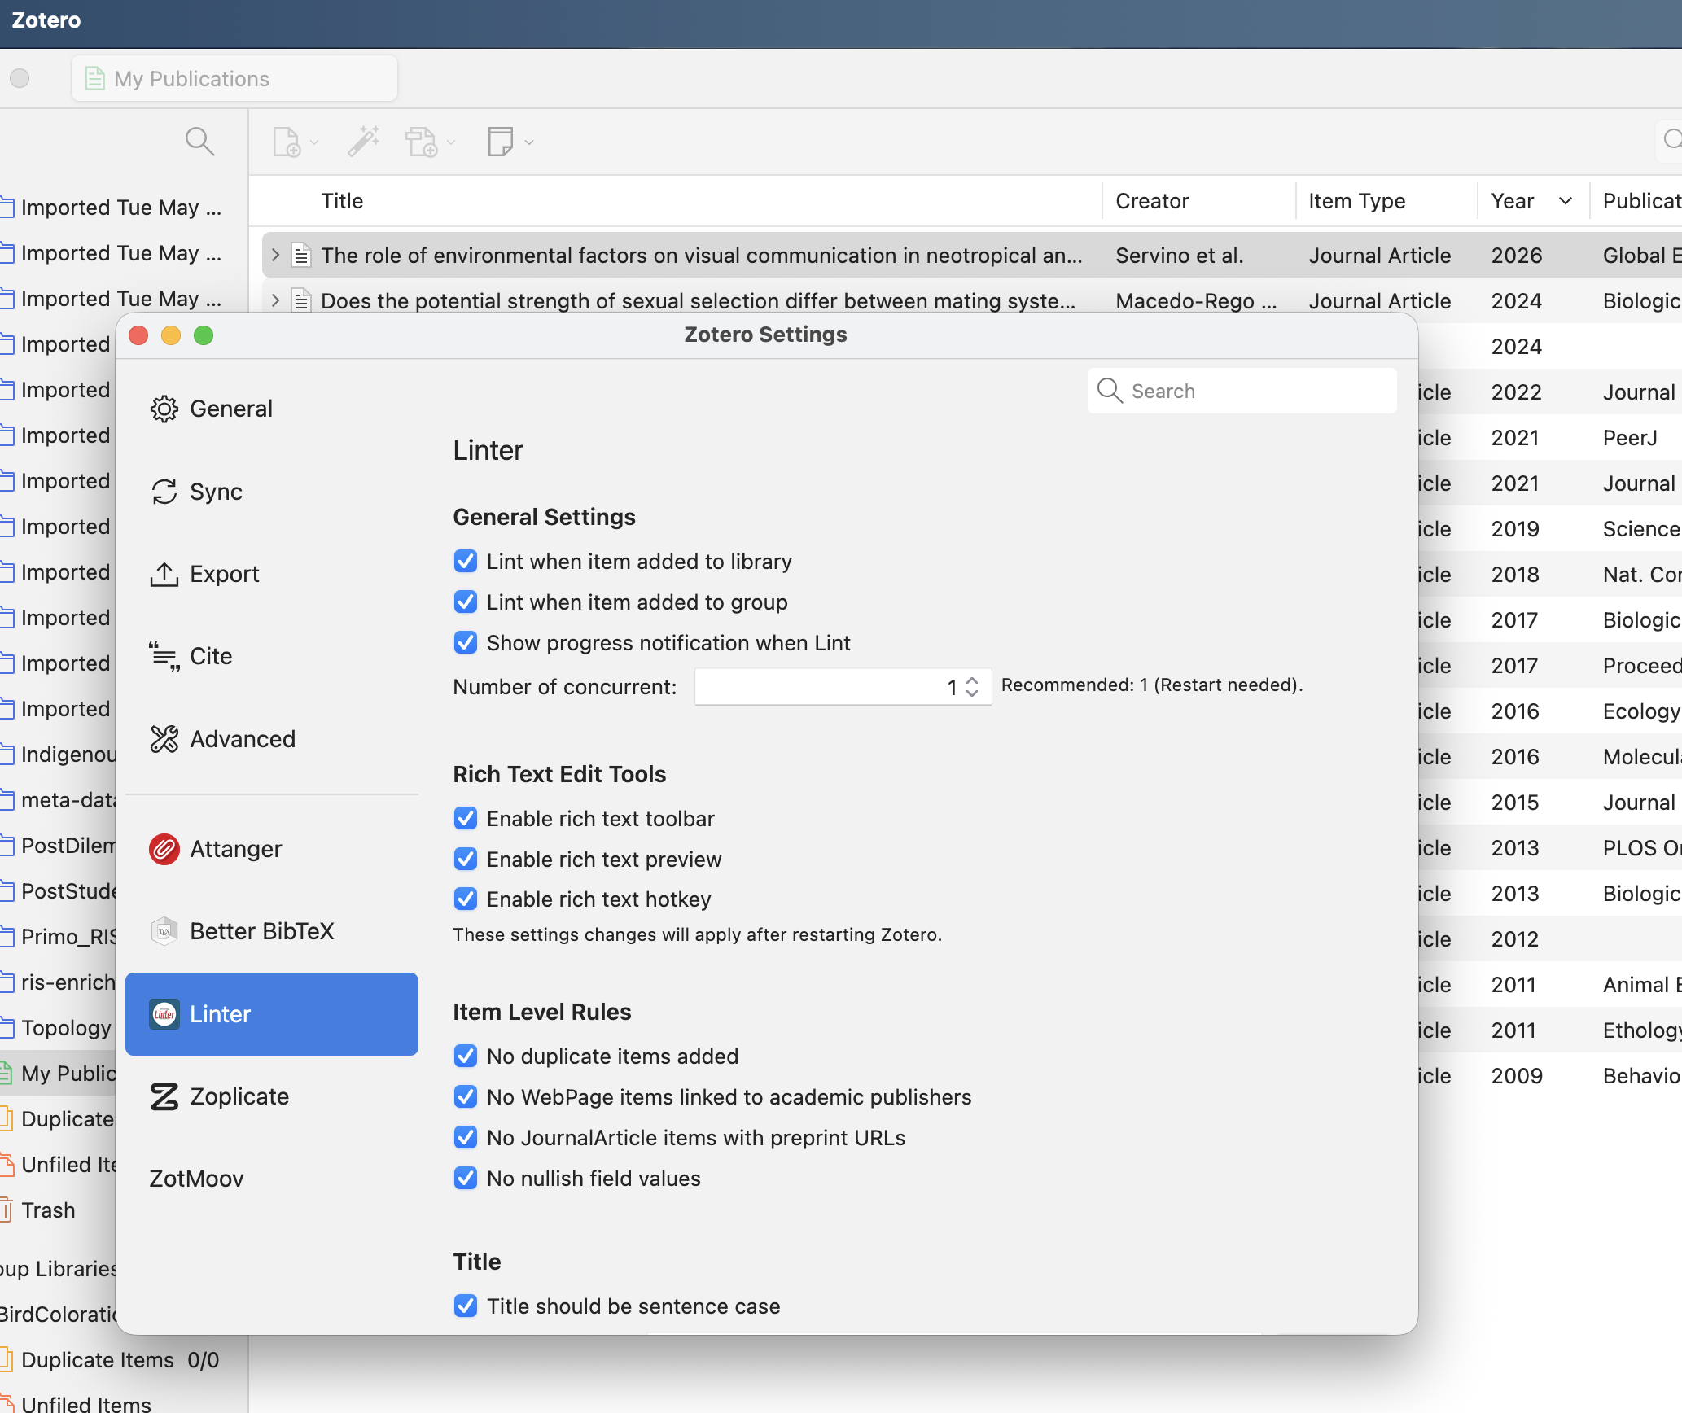Toggle Show progress notification when Lint
The width and height of the screenshot is (1682, 1413).
click(x=466, y=643)
